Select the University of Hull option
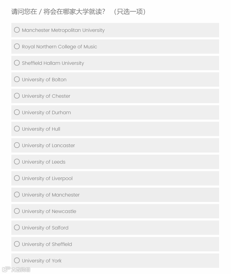Screen dimensions: 231x274 click(x=17, y=129)
